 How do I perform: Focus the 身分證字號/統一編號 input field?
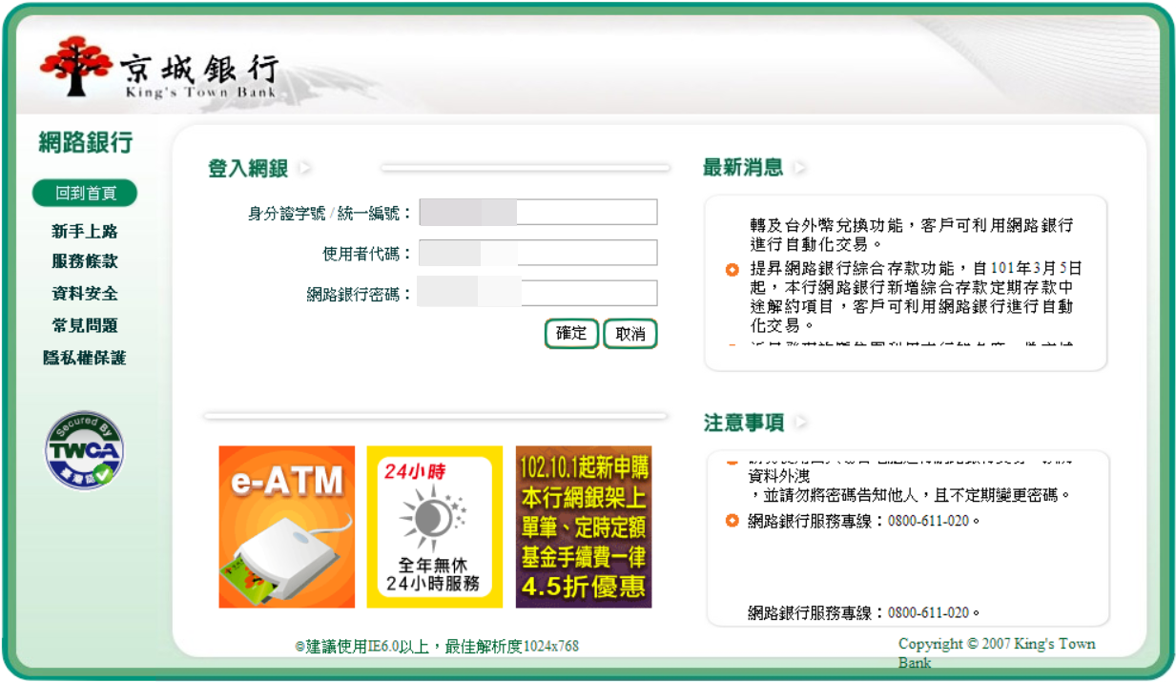pos(539,212)
